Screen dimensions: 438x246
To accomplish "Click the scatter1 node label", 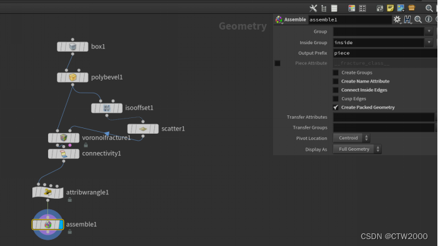I will [x=173, y=129].
